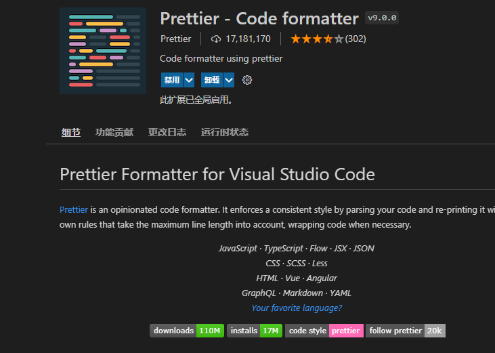This screenshot has width=495, height=353.
Task: Click 'Prettier Formatter for Visual Studio Code' heading
Action: click(217, 174)
